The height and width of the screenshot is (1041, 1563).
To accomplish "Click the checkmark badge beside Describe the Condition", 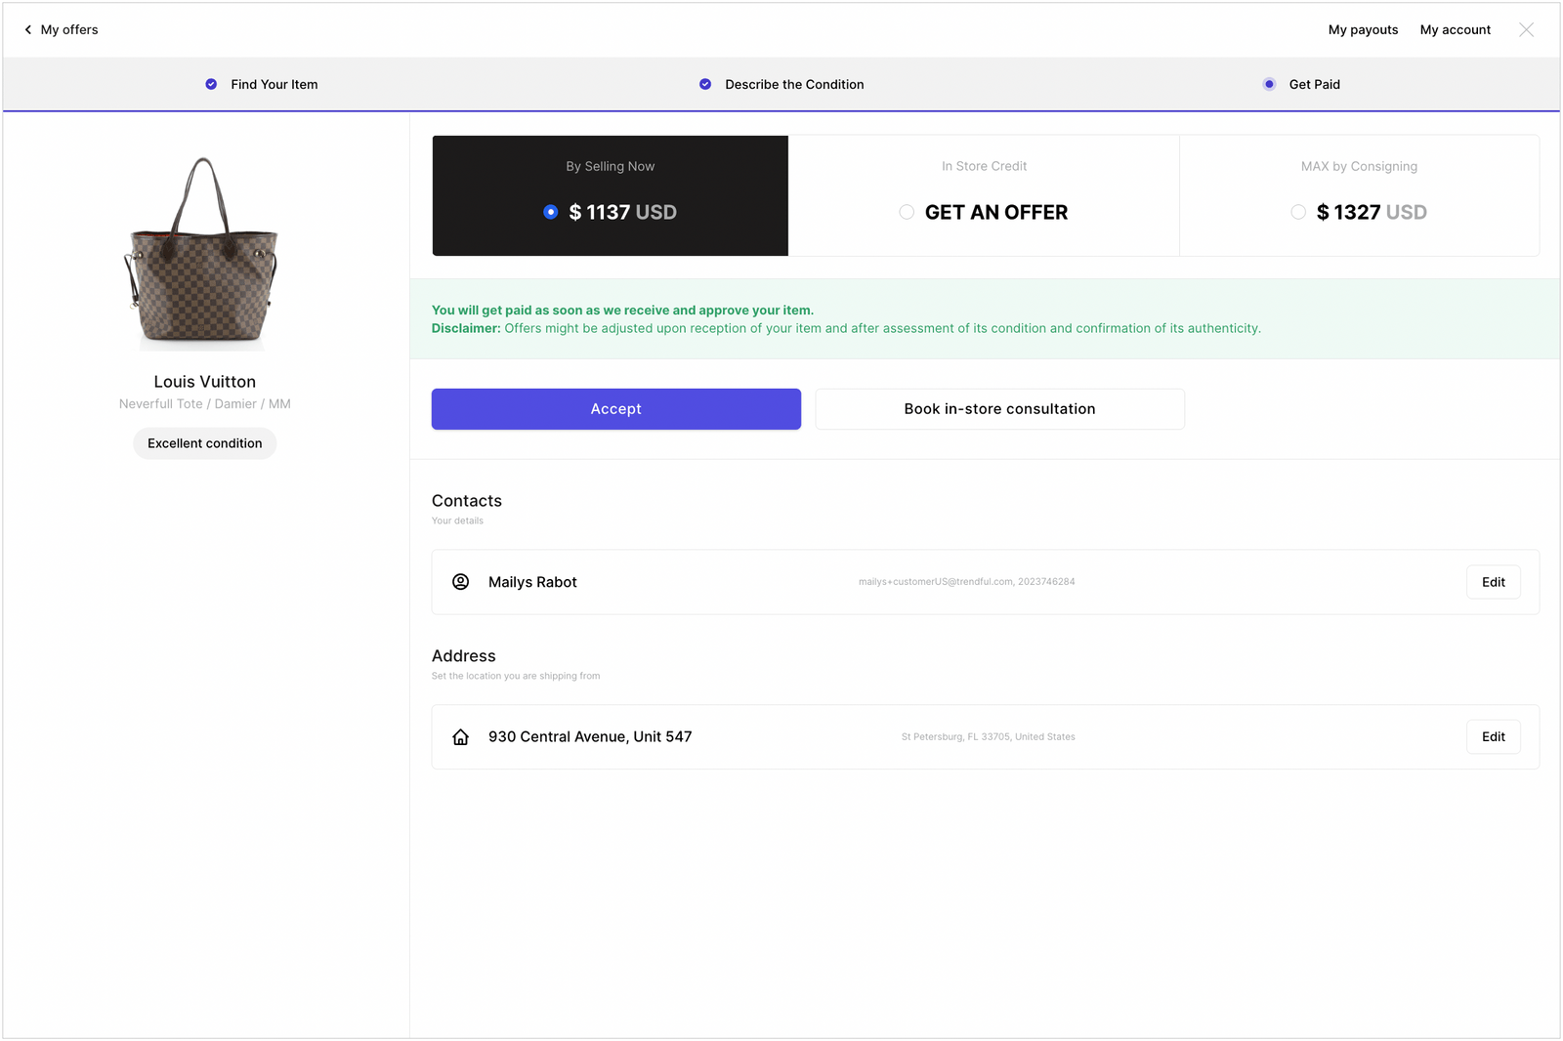I will pyautogui.click(x=704, y=84).
